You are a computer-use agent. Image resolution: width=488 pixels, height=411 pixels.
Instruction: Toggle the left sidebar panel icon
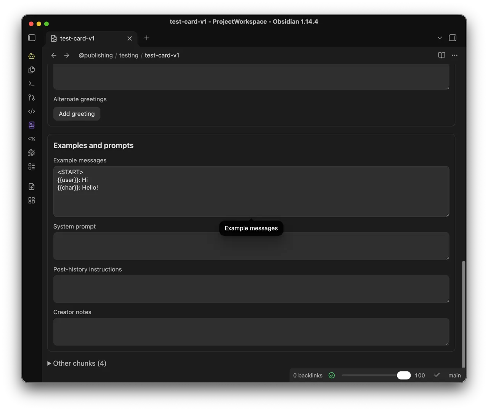(32, 38)
